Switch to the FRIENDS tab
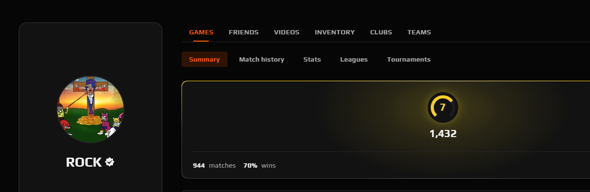590x192 pixels. (244, 32)
